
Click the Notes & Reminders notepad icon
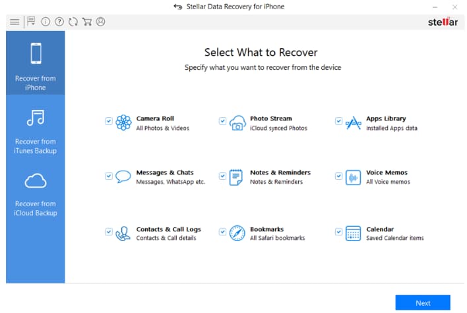pyautogui.click(x=236, y=177)
